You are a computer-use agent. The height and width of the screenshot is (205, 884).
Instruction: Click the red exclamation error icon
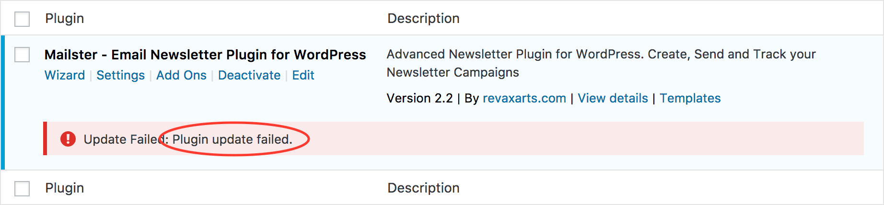tap(68, 139)
